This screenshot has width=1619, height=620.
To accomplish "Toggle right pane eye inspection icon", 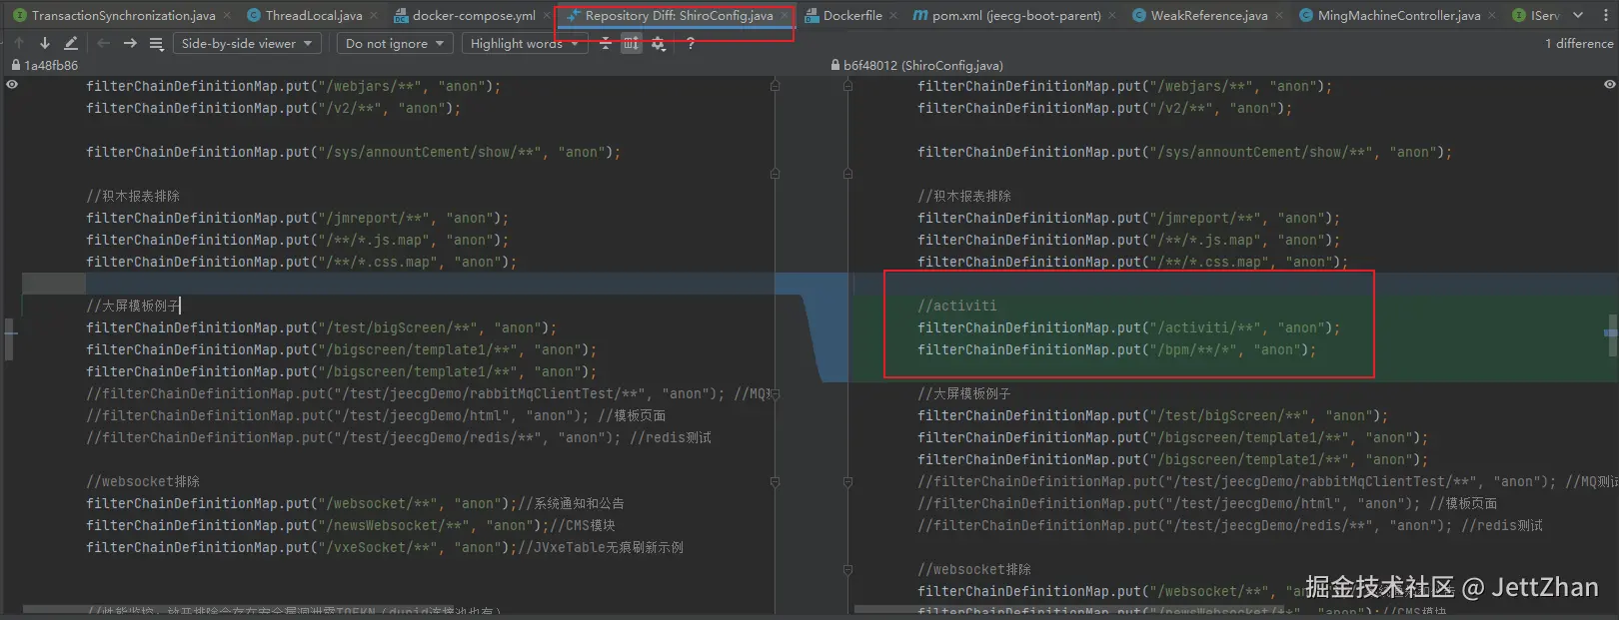I will click(1609, 85).
